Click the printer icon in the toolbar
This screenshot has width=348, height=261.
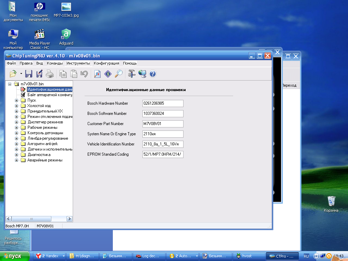click(x=50, y=73)
